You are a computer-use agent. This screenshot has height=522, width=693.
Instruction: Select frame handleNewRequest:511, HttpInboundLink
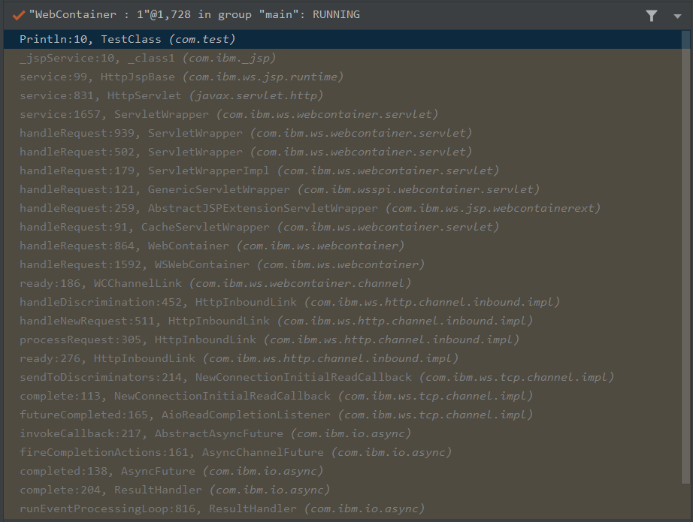343,321
